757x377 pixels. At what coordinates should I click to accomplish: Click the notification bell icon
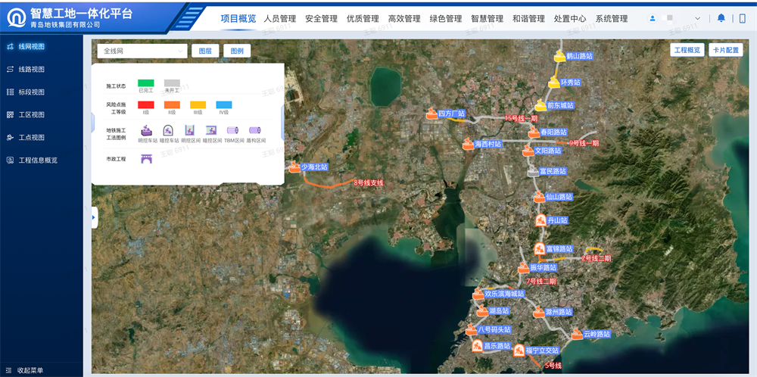pyautogui.click(x=721, y=18)
